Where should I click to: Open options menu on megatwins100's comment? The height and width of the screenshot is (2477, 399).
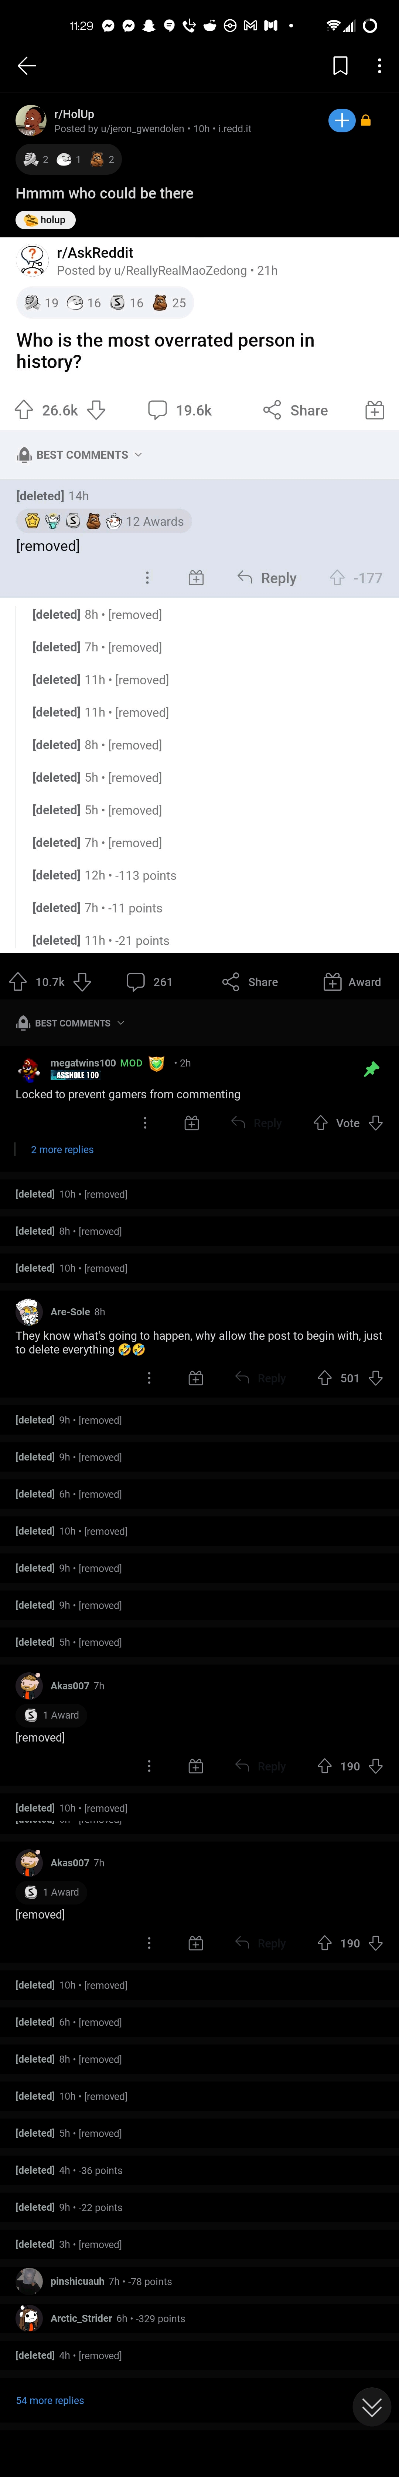(x=145, y=1123)
